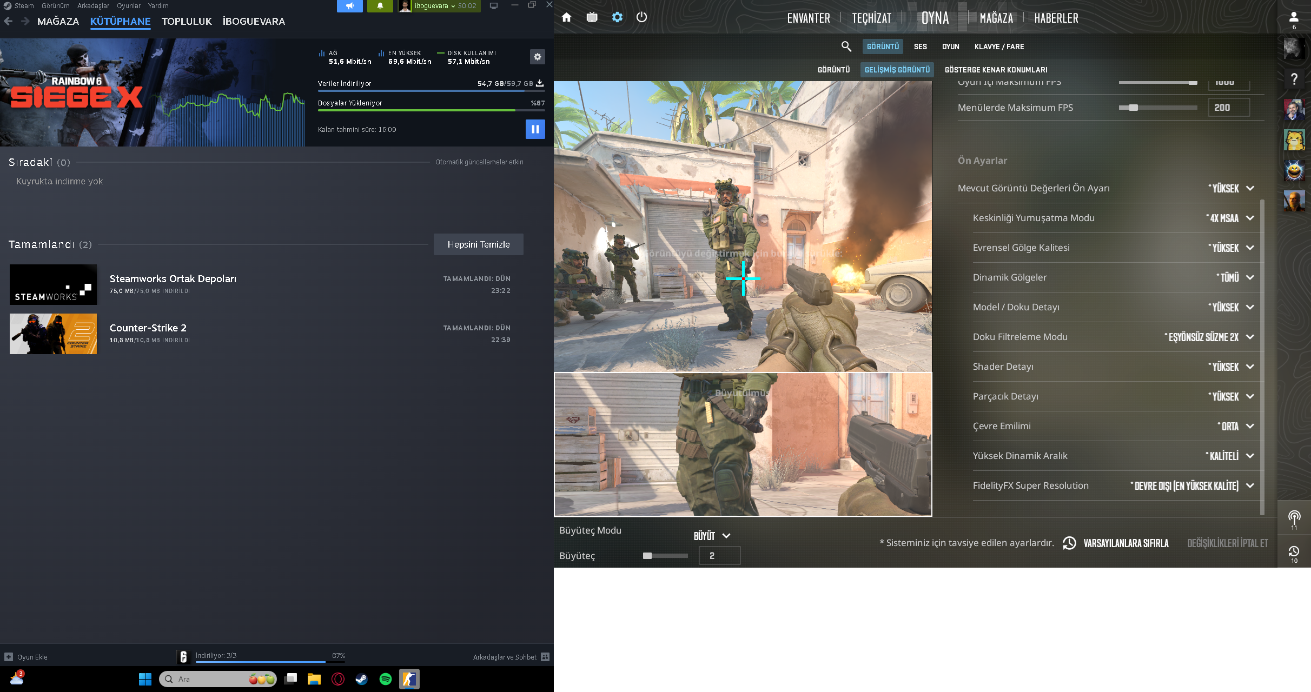Click Büyüteç value input field
Screen dimensions: 1311x692
(719, 556)
